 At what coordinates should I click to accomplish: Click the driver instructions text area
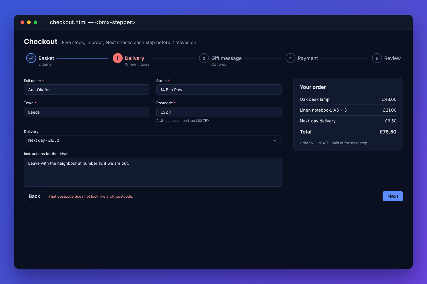[153, 172]
